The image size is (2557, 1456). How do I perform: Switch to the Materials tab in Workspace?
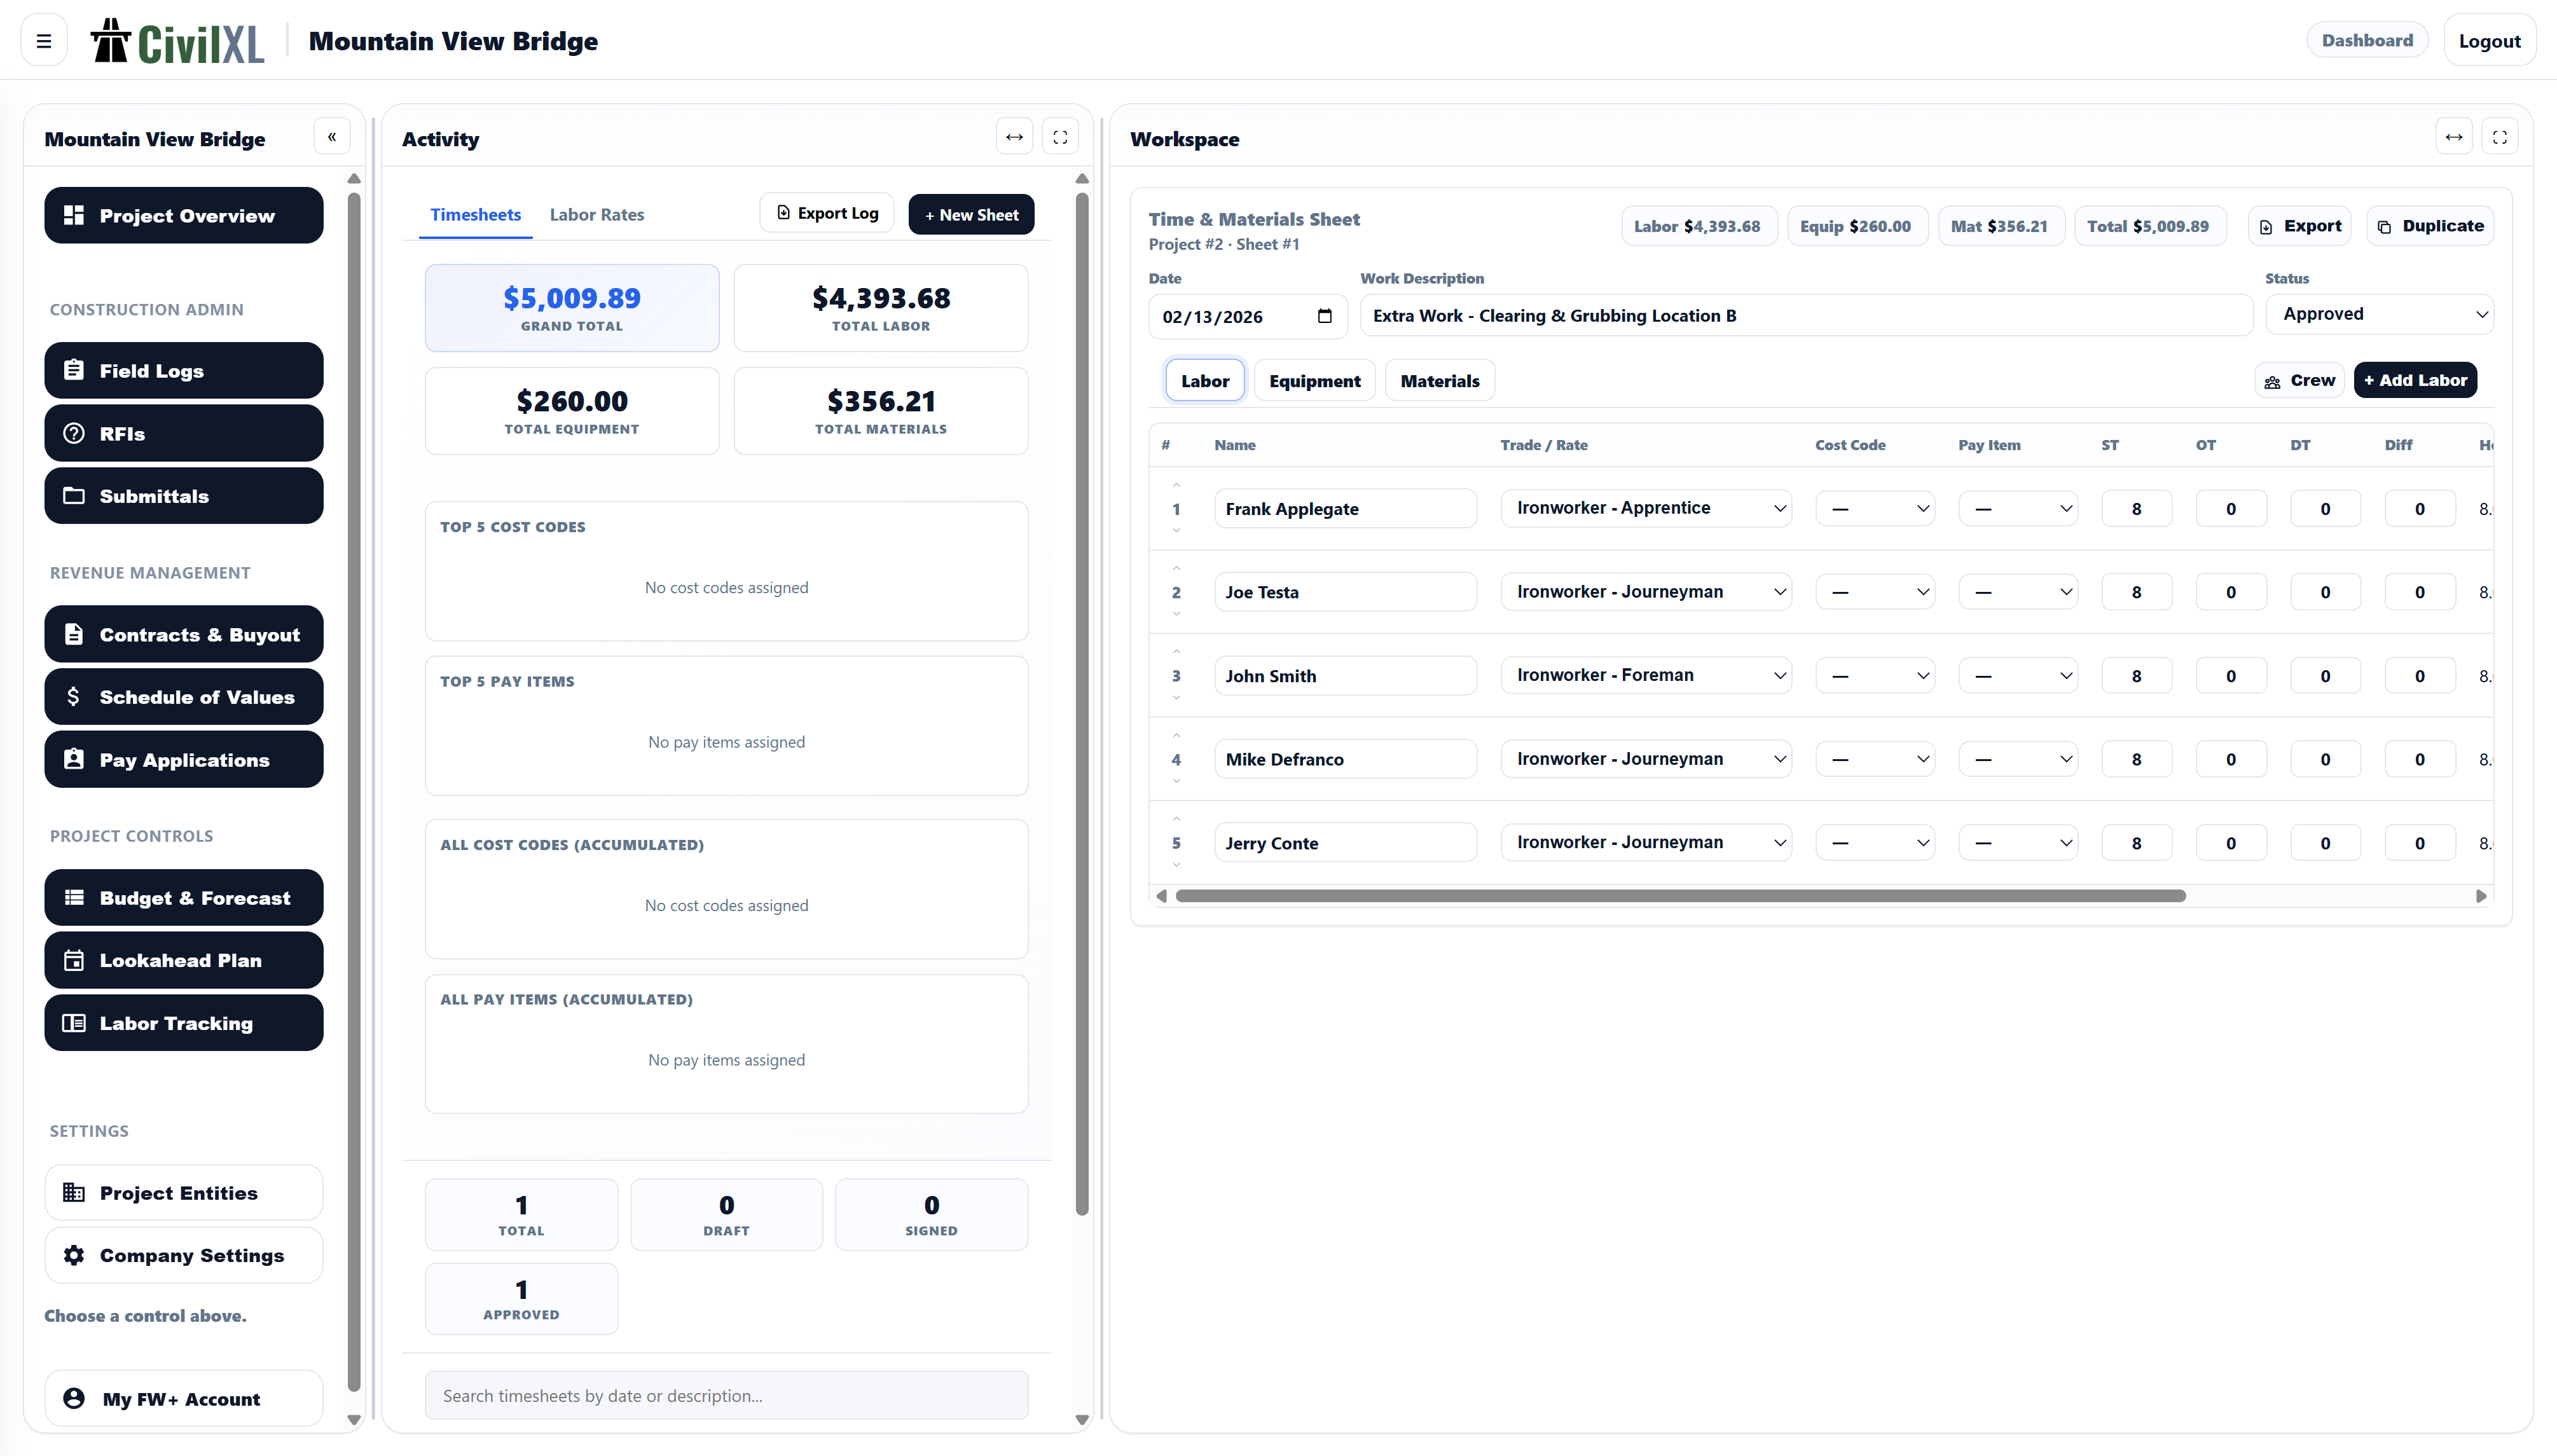[1439, 380]
